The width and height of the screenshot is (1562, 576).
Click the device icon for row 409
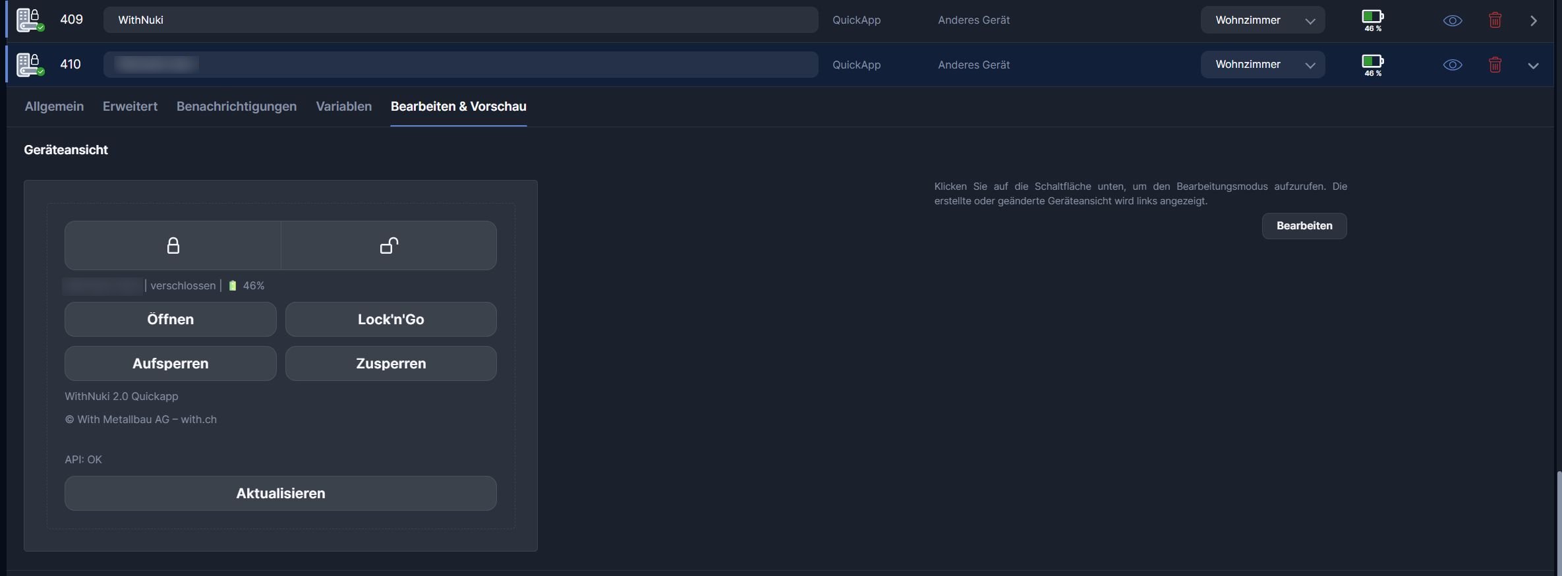tap(30, 20)
